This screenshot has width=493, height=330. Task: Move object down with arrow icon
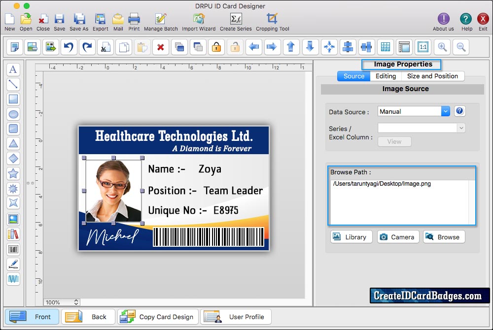[310, 47]
